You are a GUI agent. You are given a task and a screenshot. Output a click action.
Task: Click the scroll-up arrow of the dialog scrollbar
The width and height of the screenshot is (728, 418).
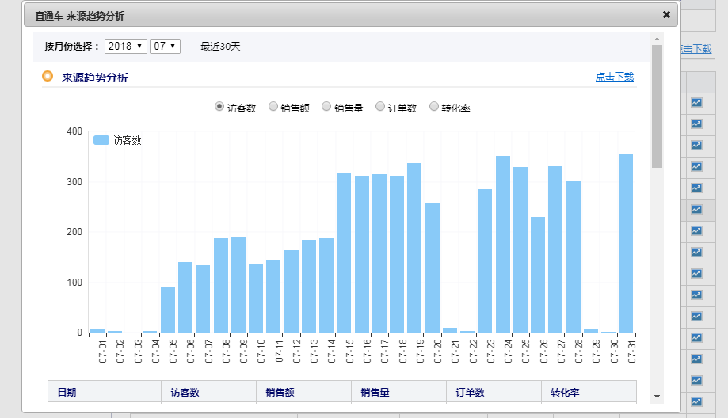pos(657,37)
